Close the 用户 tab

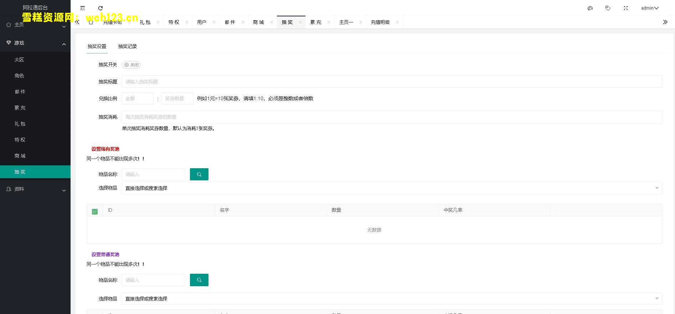coord(214,22)
